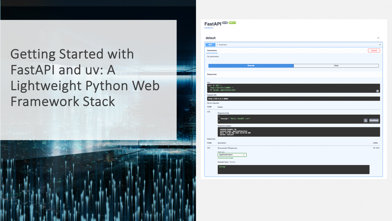
Task: Collapse the Read Root operation with its chevron
Action: 380,45
